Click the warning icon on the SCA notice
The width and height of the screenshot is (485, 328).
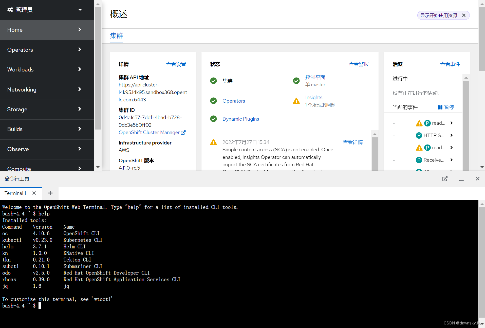213,142
